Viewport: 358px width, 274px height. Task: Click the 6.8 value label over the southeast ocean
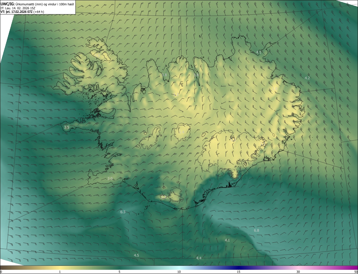[256, 230]
